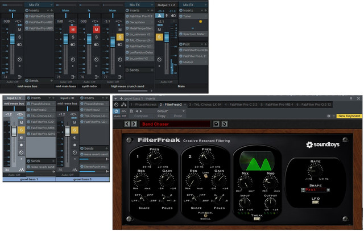Add a send to high reese crunch send
Viewport: 364px width, 231px height.
(x=152, y=70)
